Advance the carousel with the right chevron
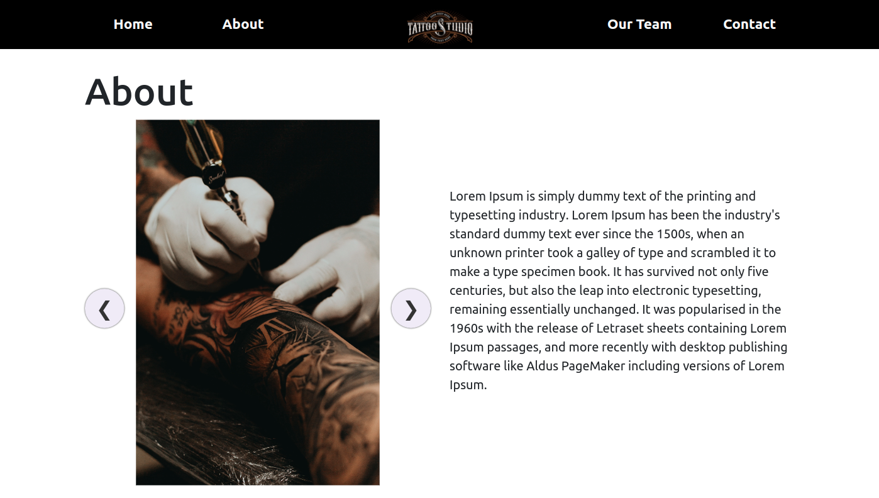Image resolution: width=879 pixels, height=498 pixels. pos(411,308)
